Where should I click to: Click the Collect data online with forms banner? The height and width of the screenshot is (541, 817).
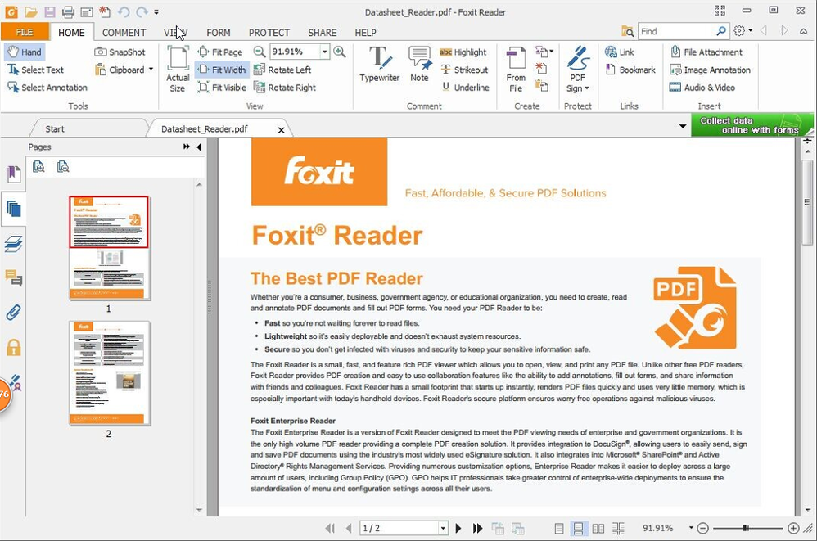click(x=751, y=124)
